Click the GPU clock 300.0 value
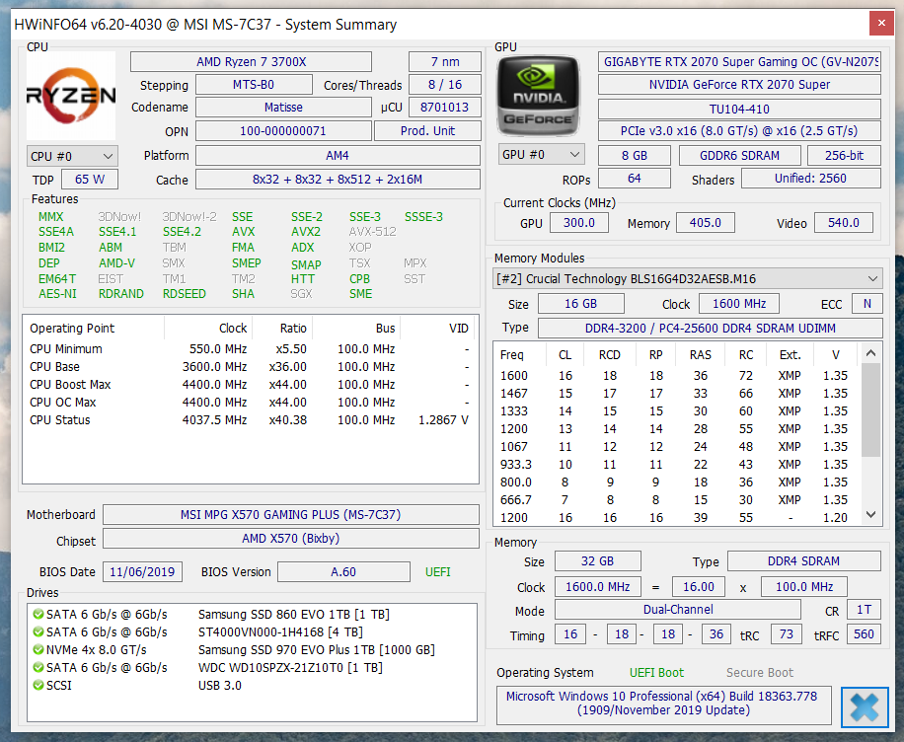The width and height of the screenshot is (904, 742). (x=579, y=223)
